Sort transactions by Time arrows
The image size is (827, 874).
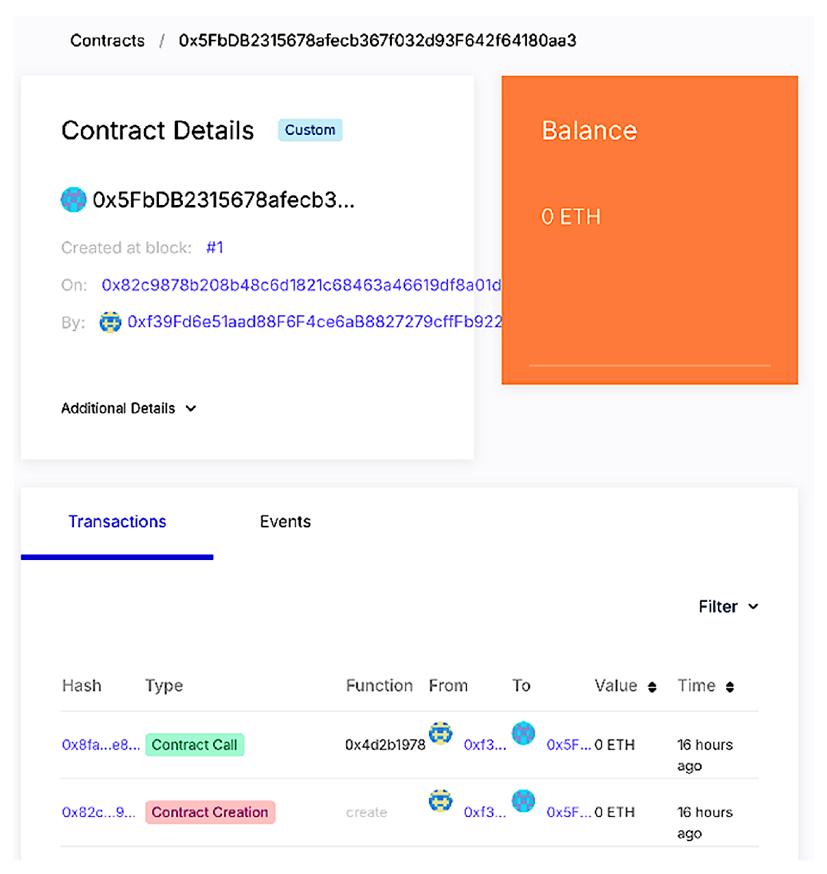click(x=730, y=687)
